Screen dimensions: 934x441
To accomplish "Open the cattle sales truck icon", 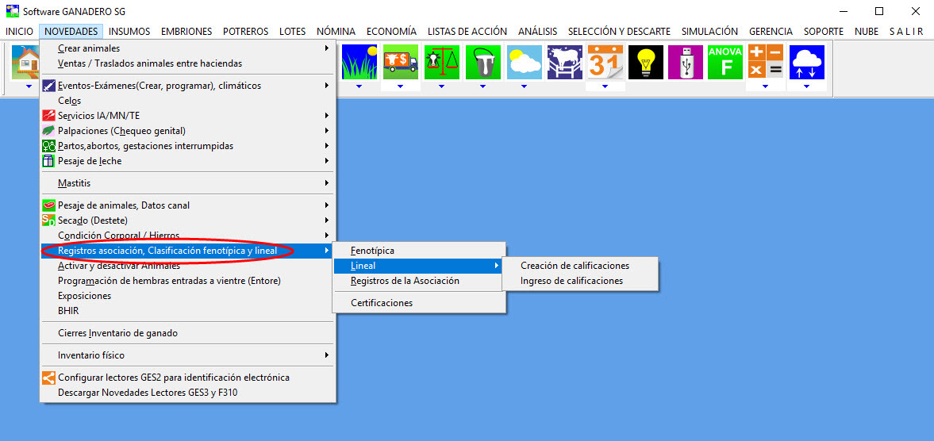I will [400, 62].
